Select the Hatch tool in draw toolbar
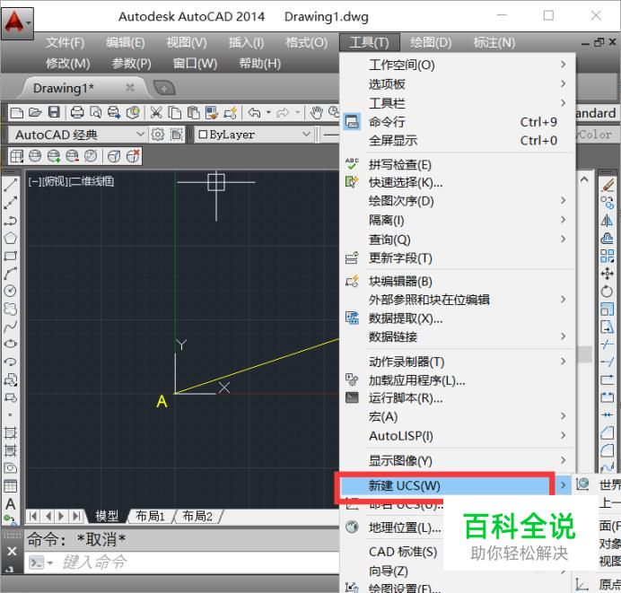 pyautogui.click(x=10, y=432)
